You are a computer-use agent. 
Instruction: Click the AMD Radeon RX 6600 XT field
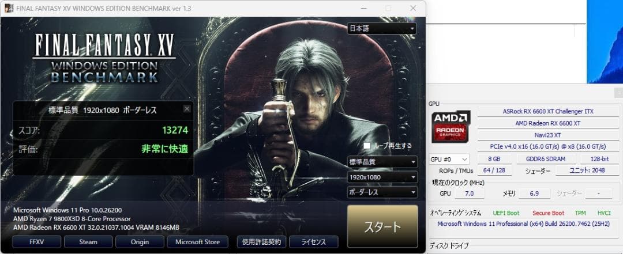click(x=548, y=123)
